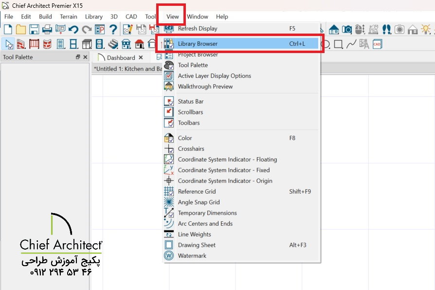Choose Drawing Sheet menu entry

[x=241, y=245]
